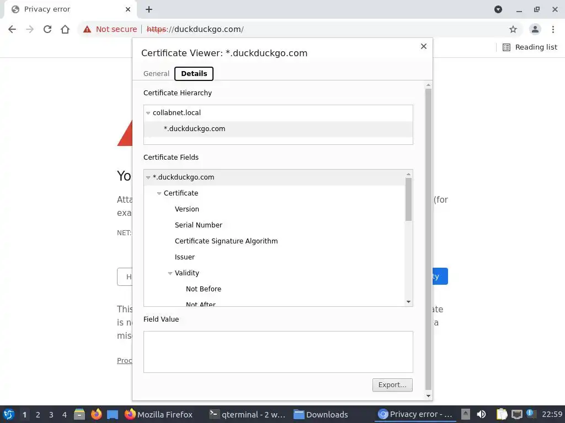The width and height of the screenshot is (565, 423).
Task: Click the update notifier tray icon
Action: 531,414
